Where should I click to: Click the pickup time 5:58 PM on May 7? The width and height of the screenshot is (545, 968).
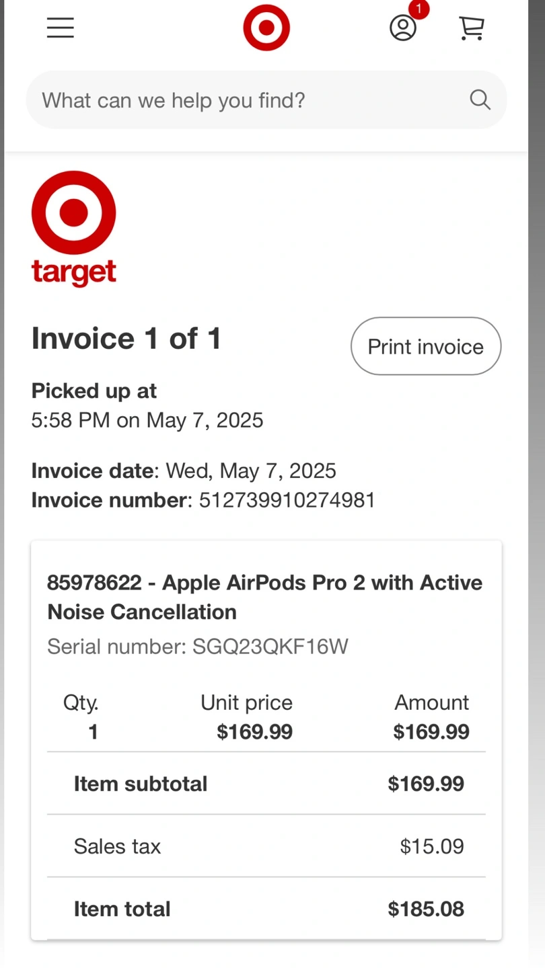pos(147,420)
